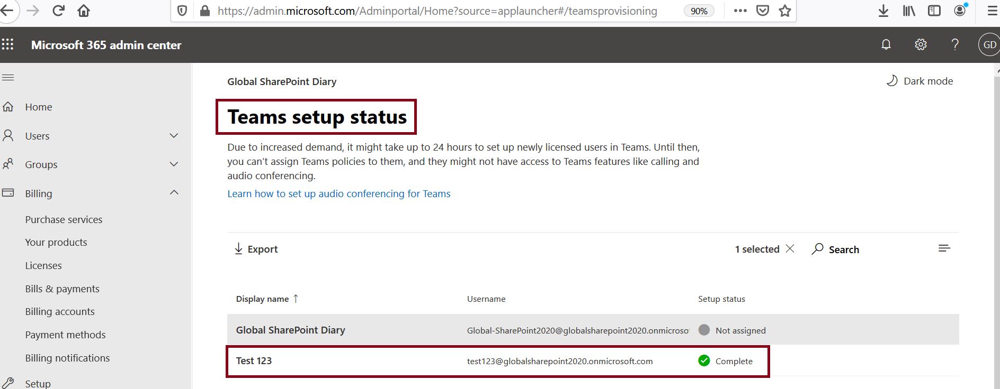Viewport: 1000px width, 389px height.
Task: Open the filter/list options icon
Action: (x=944, y=248)
